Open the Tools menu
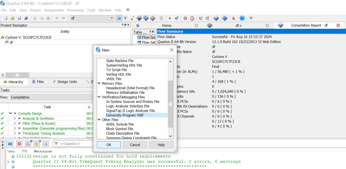Screen dimensions: 346x169 click(91, 10)
